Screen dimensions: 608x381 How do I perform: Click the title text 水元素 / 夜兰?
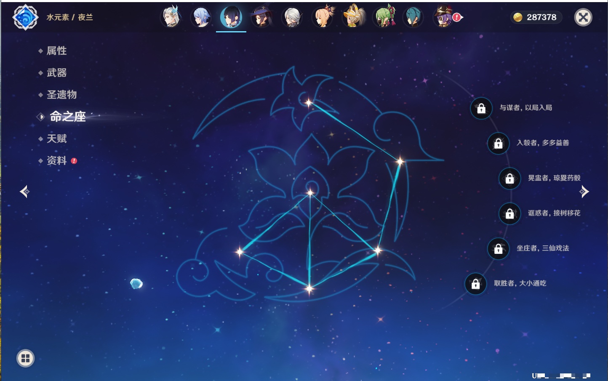coord(69,17)
